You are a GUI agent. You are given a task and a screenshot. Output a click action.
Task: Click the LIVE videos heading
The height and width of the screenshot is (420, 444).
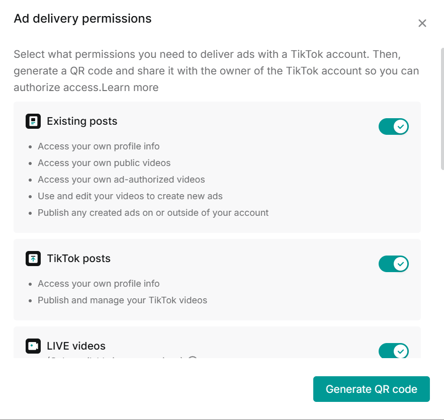coord(76,346)
